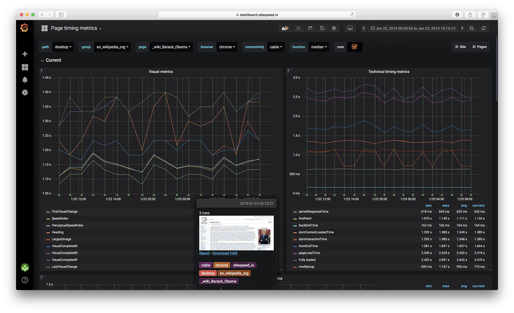Toggle the SpeedIndex series in legend
Viewport: 514px width, 313px height.
60,218
